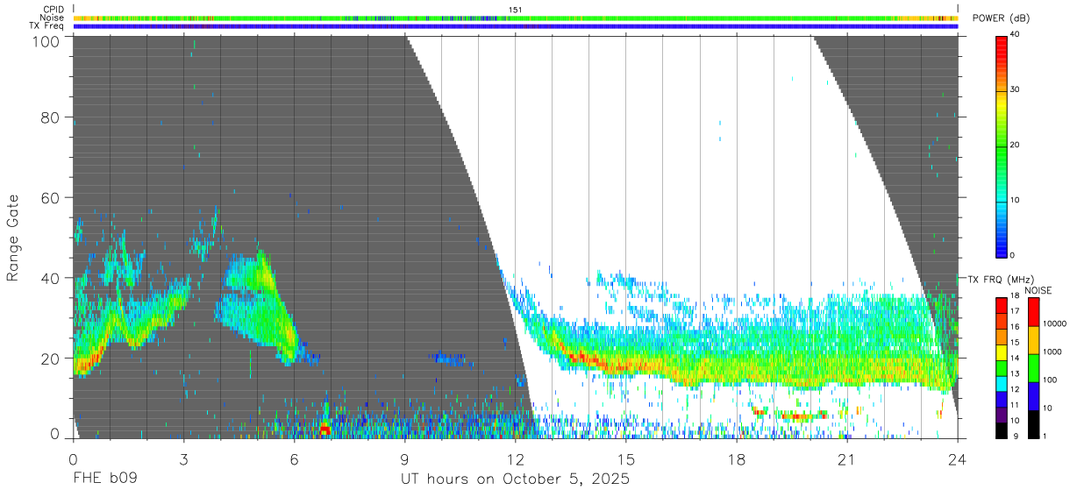
Task: Click the noise scale value '10000'
Action: pos(1053,323)
